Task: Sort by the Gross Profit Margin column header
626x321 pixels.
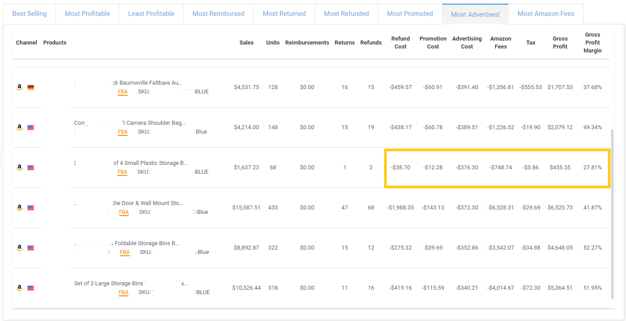Action: (x=592, y=43)
